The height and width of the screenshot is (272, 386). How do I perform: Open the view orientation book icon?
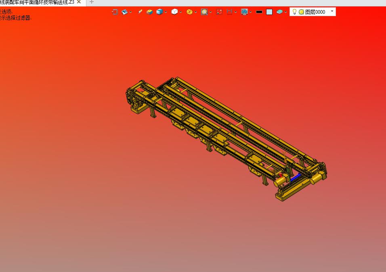[x=125, y=12]
